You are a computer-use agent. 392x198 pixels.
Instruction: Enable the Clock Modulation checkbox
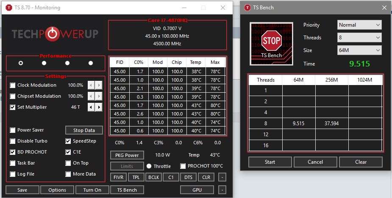pyautogui.click(x=12, y=85)
